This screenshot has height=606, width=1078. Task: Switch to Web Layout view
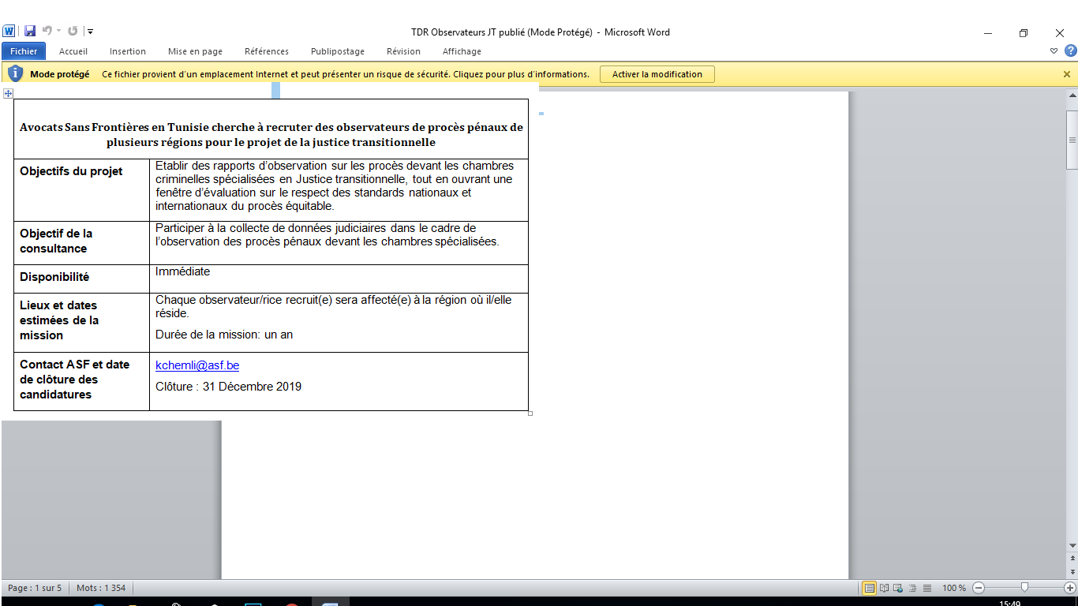tap(899, 588)
